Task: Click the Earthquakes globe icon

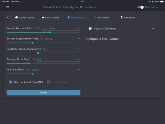Action: 69,18
